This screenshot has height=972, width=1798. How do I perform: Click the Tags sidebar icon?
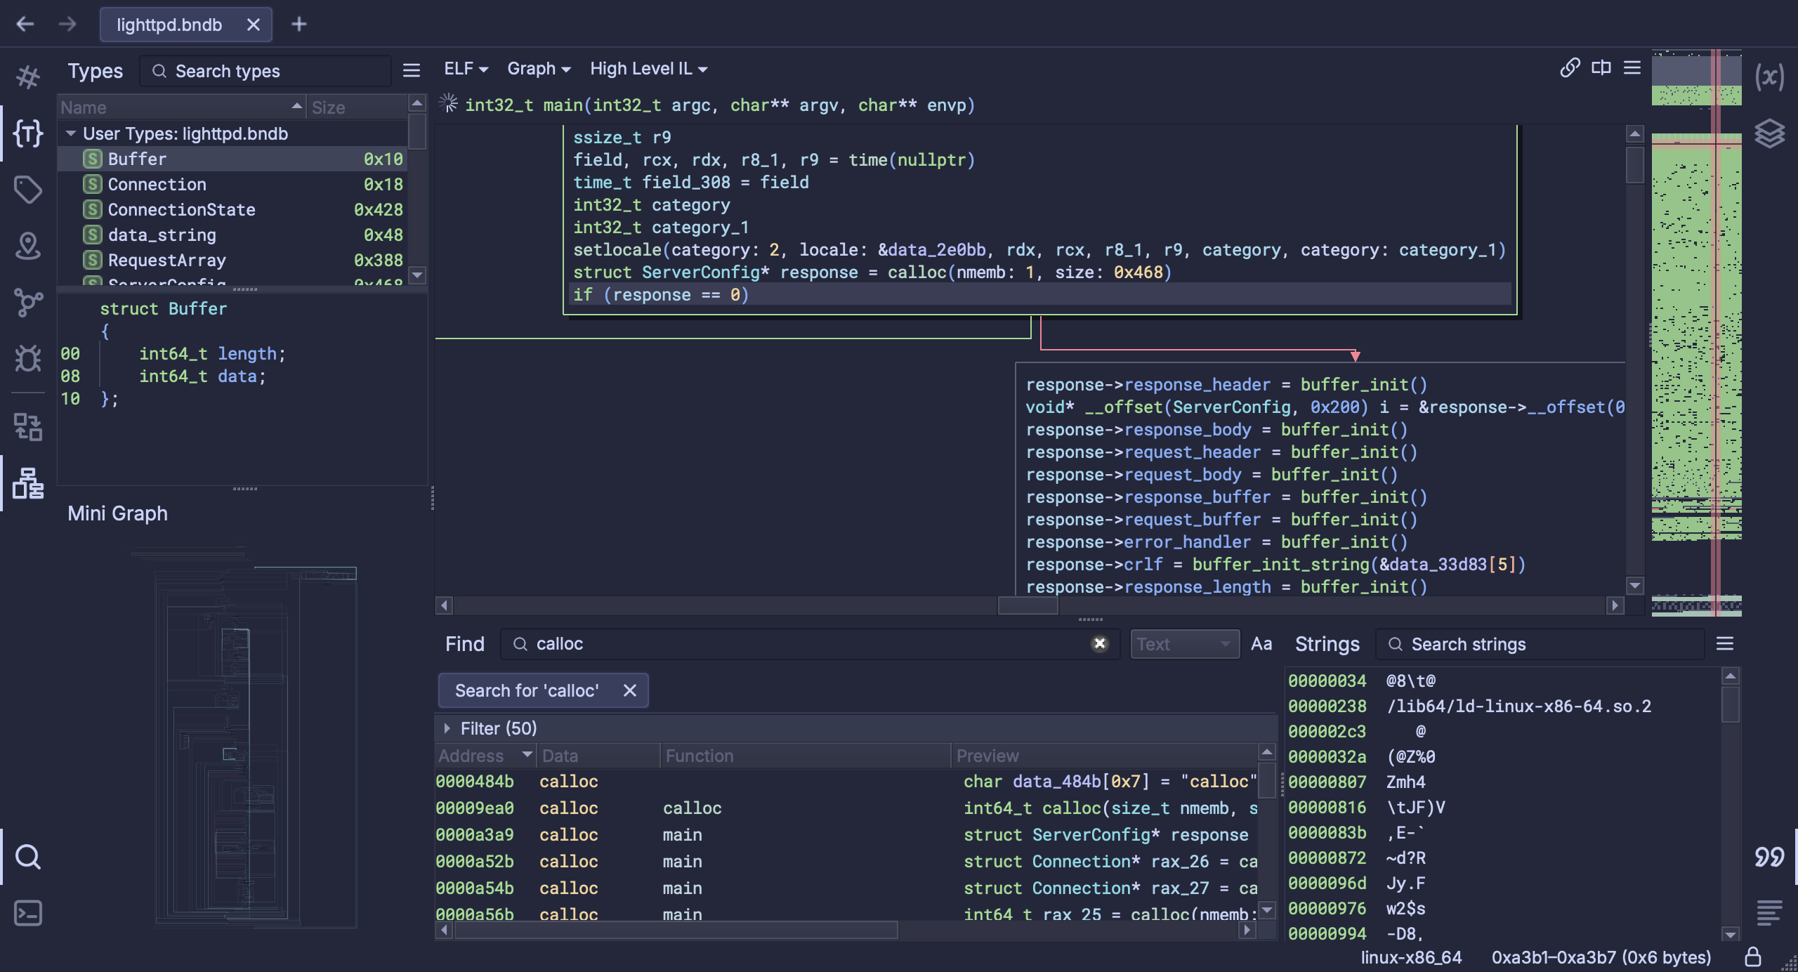pos(28,190)
